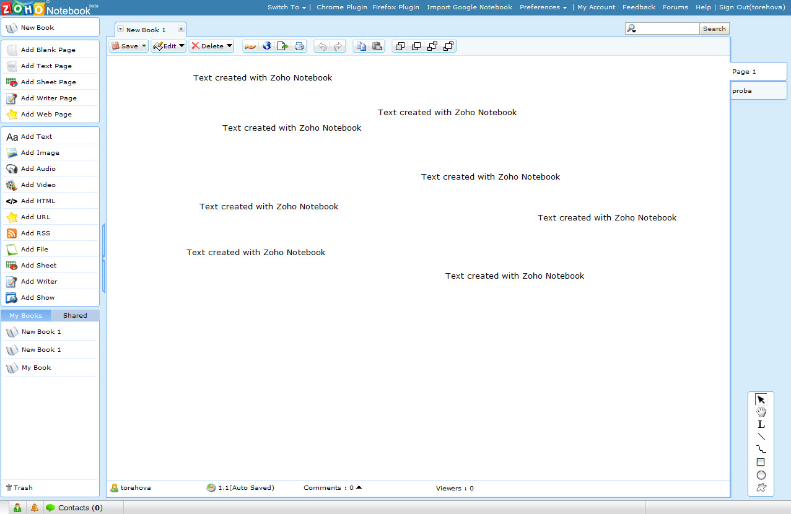The image size is (791, 514).
Task: Click the first overlapping-squares arrange icon
Action: (x=400, y=46)
